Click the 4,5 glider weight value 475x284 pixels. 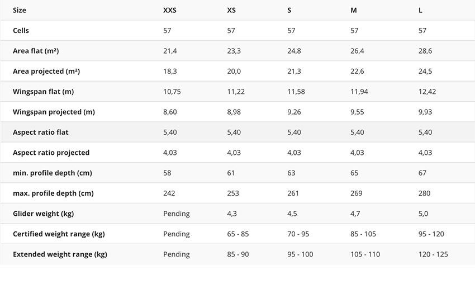[x=293, y=214]
